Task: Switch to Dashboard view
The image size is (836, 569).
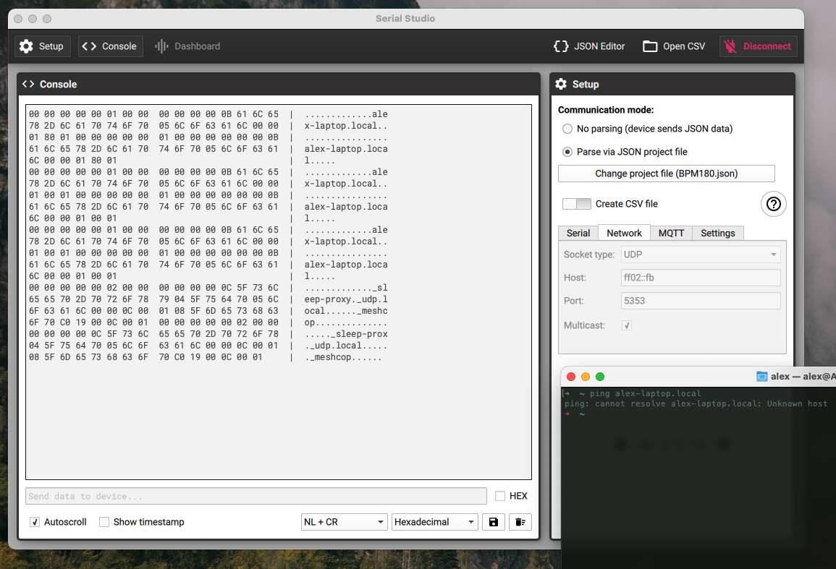Action: point(187,46)
